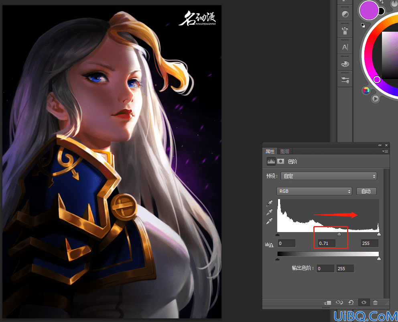View previous state with eye-arrow icon
The height and width of the screenshot is (322, 398).
[x=339, y=302]
